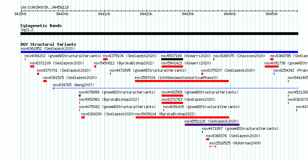Click the 3q11.2 band name label
This screenshot has height=160, width=308.
[27, 30]
